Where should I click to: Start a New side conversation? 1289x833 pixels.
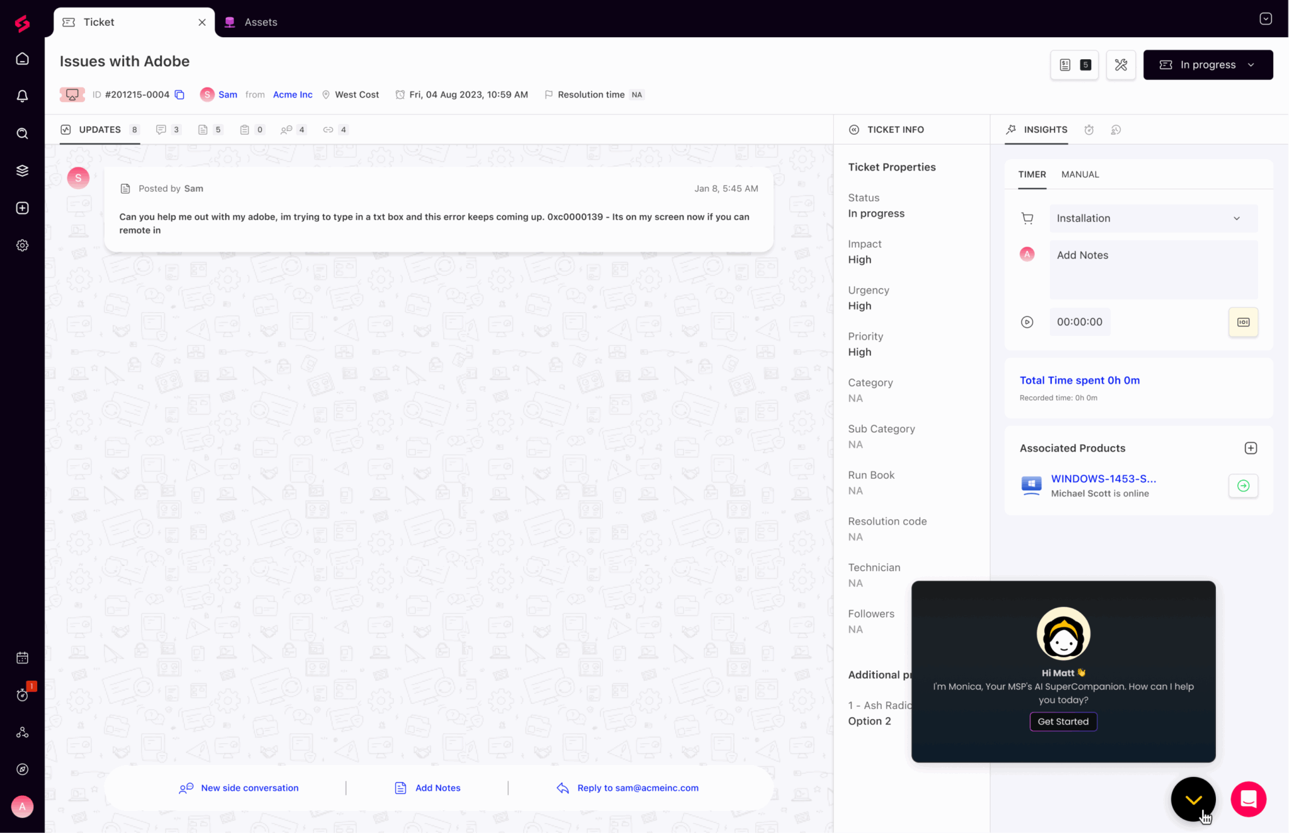(x=239, y=788)
